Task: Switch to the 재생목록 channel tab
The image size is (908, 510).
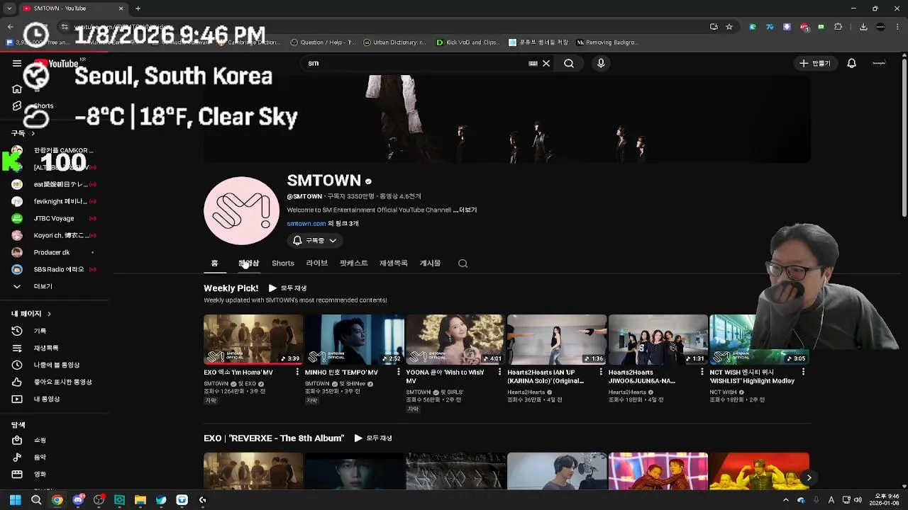Action: point(394,263)
